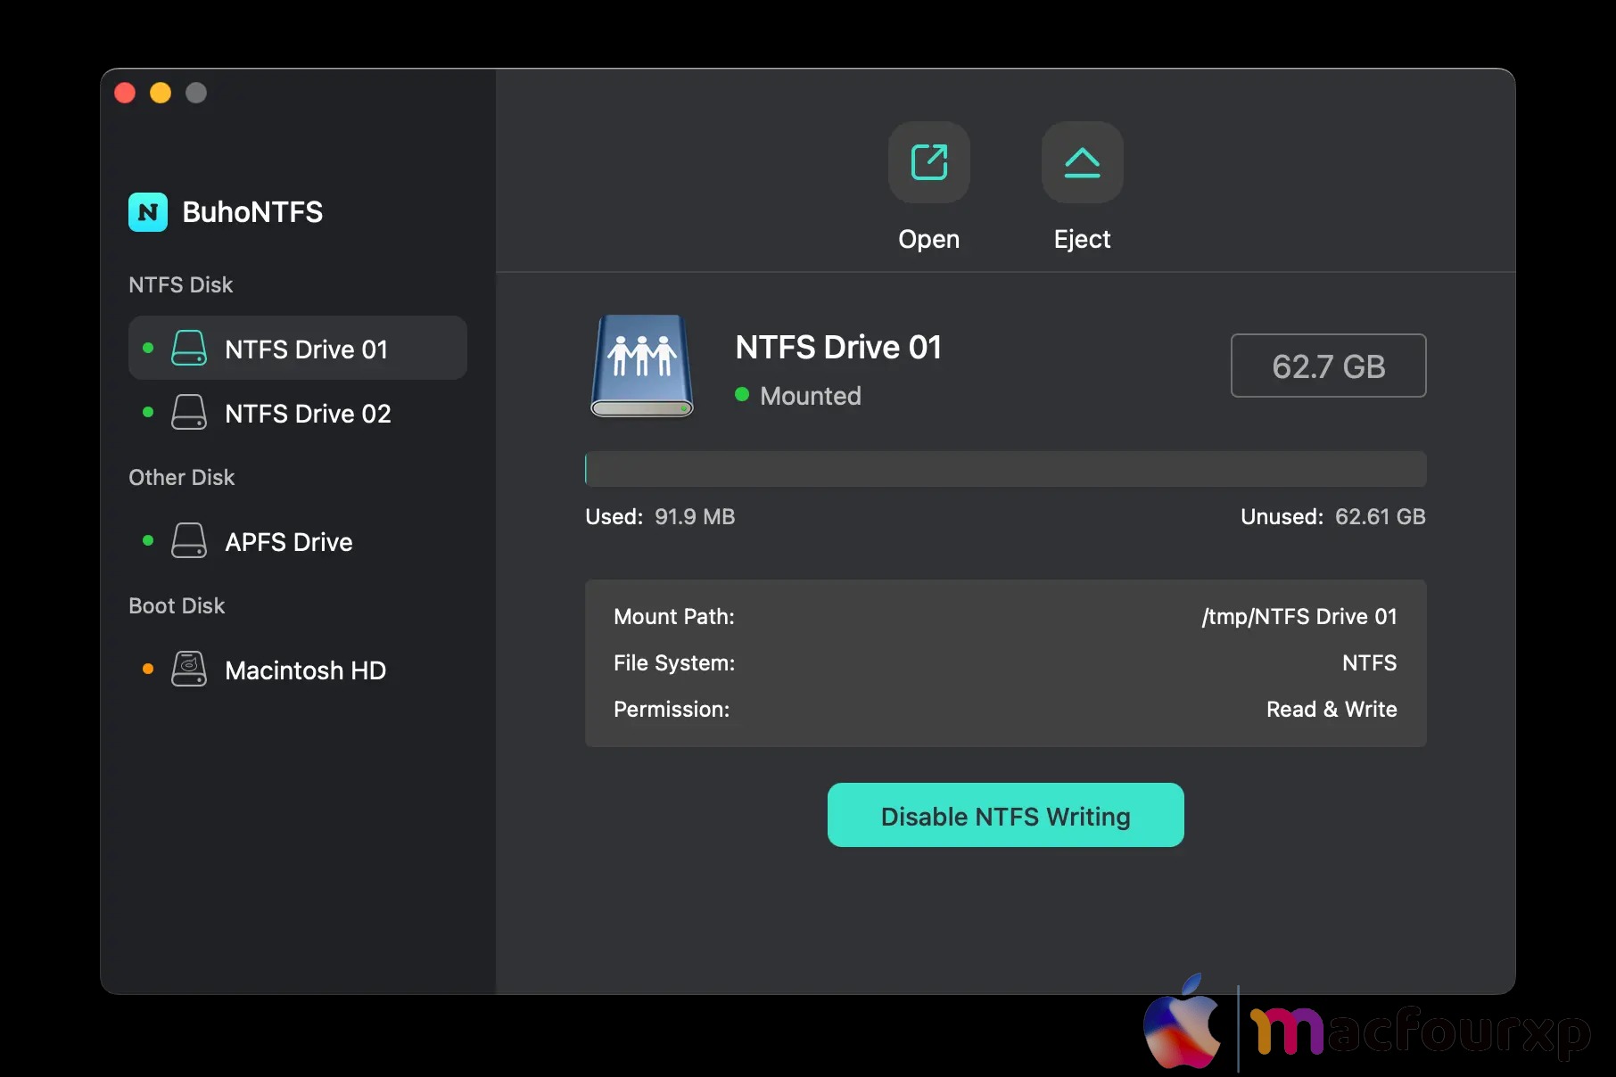Click the NTFS Disk section header
Viewport: 1616px width, 1077px height.
pos(180,284)
